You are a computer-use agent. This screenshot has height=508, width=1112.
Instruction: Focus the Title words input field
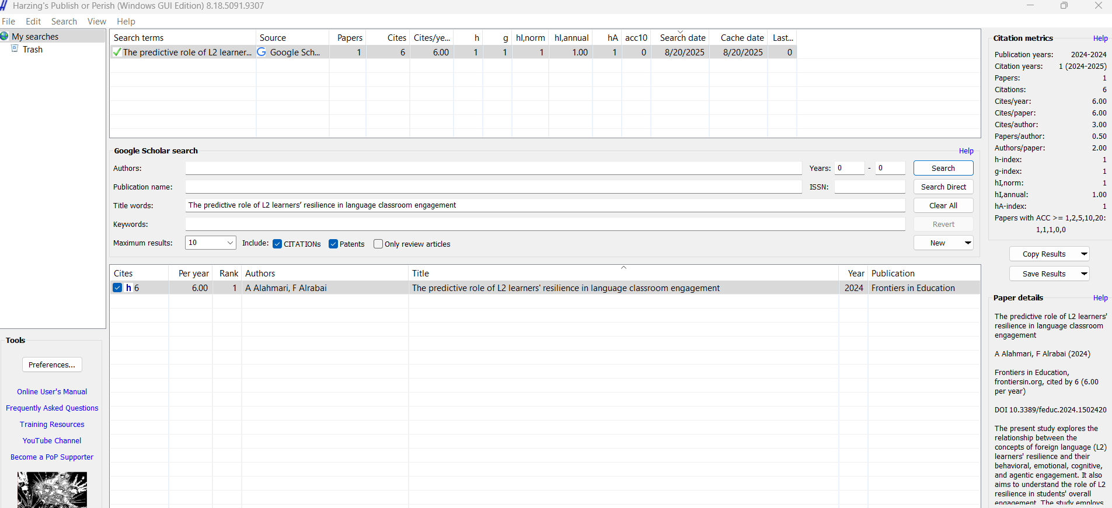[x=545, y=205]
